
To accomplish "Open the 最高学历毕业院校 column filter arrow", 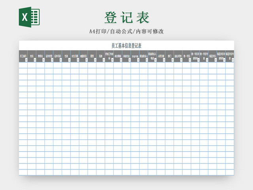I will click(x=224, y=60).
